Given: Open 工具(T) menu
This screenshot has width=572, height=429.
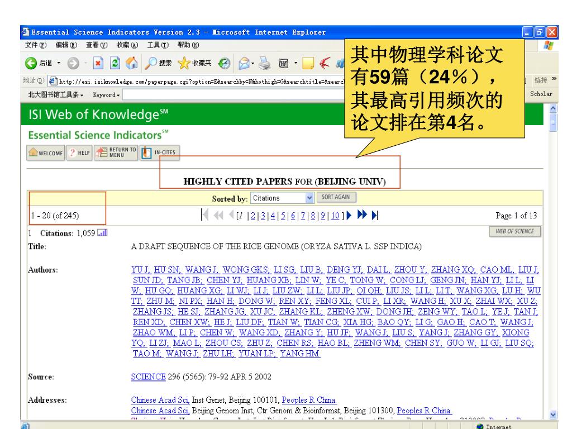Looking at the screenshot, I should click(x=158, y=45).
